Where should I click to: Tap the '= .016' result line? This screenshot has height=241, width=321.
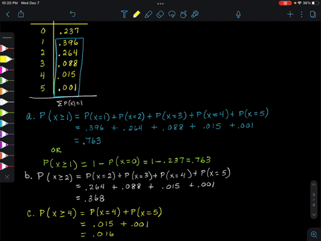point(97,234)
